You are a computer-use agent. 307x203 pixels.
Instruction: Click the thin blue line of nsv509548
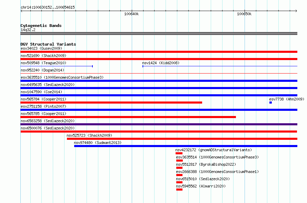tap(57, 66)
